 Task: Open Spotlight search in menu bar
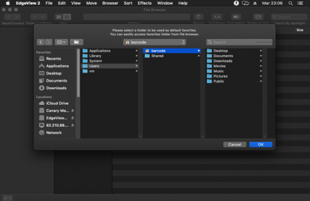290,3
